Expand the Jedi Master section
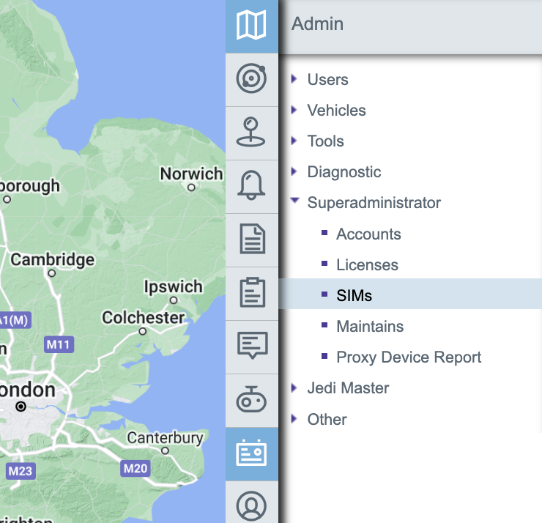Viewport: 542px width, 523px height. pyautogui.click(x=348, y=388)
